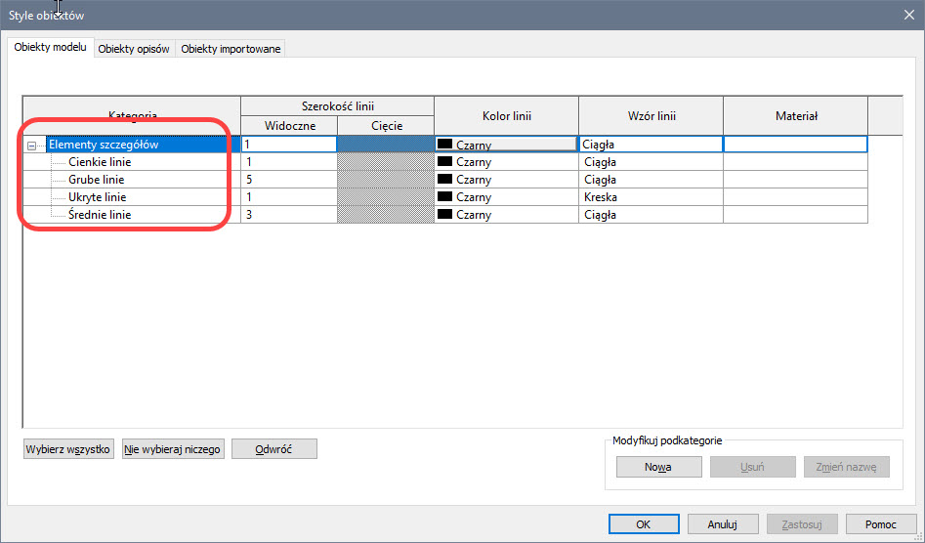
Task: Click the Czarny color of Elementy szczegółów
Action: point(506,145)
